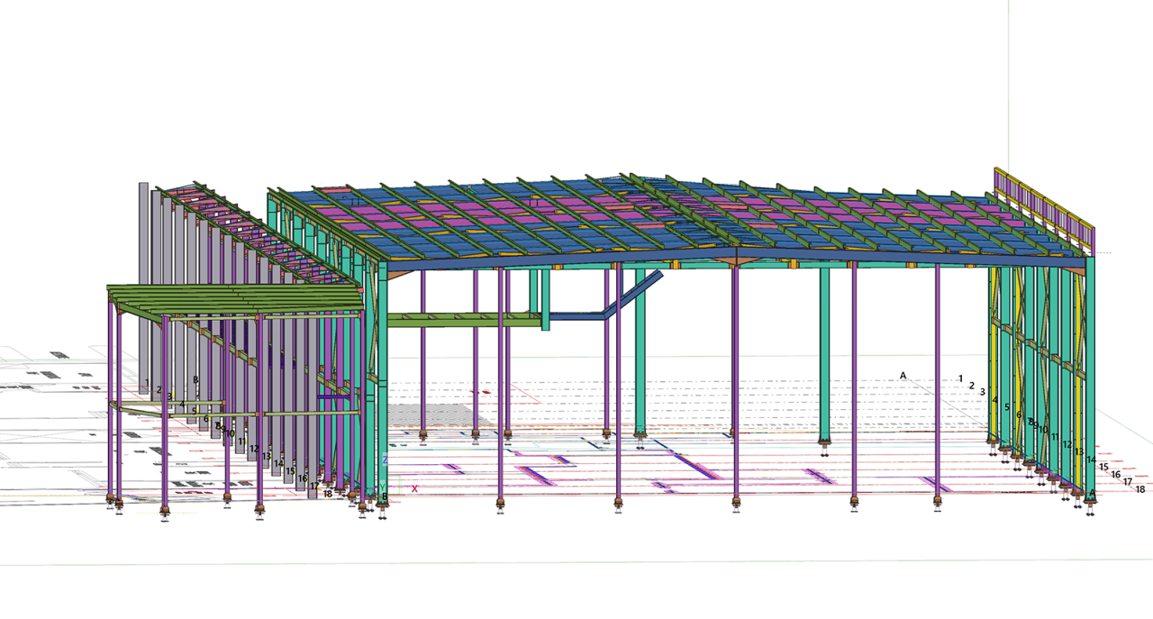Click the roof ridge apex haunch plate
This screenshot has height=619, width=1153.
pos(738,260)
